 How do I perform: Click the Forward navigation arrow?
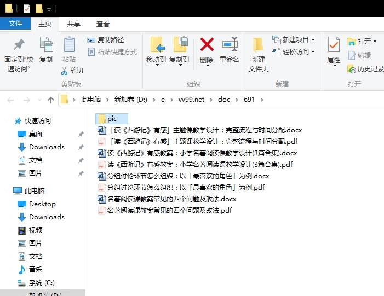(26, 100)
